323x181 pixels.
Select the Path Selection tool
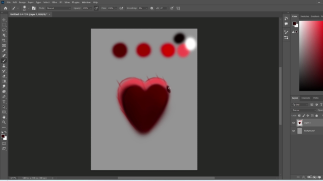4,107
